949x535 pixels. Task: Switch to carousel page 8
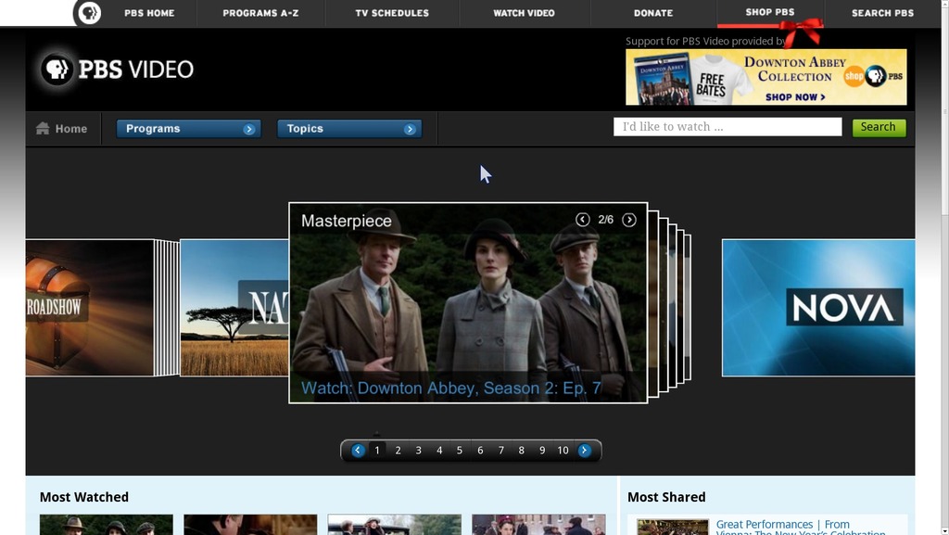pyautogui.click(x=521, y=451)
